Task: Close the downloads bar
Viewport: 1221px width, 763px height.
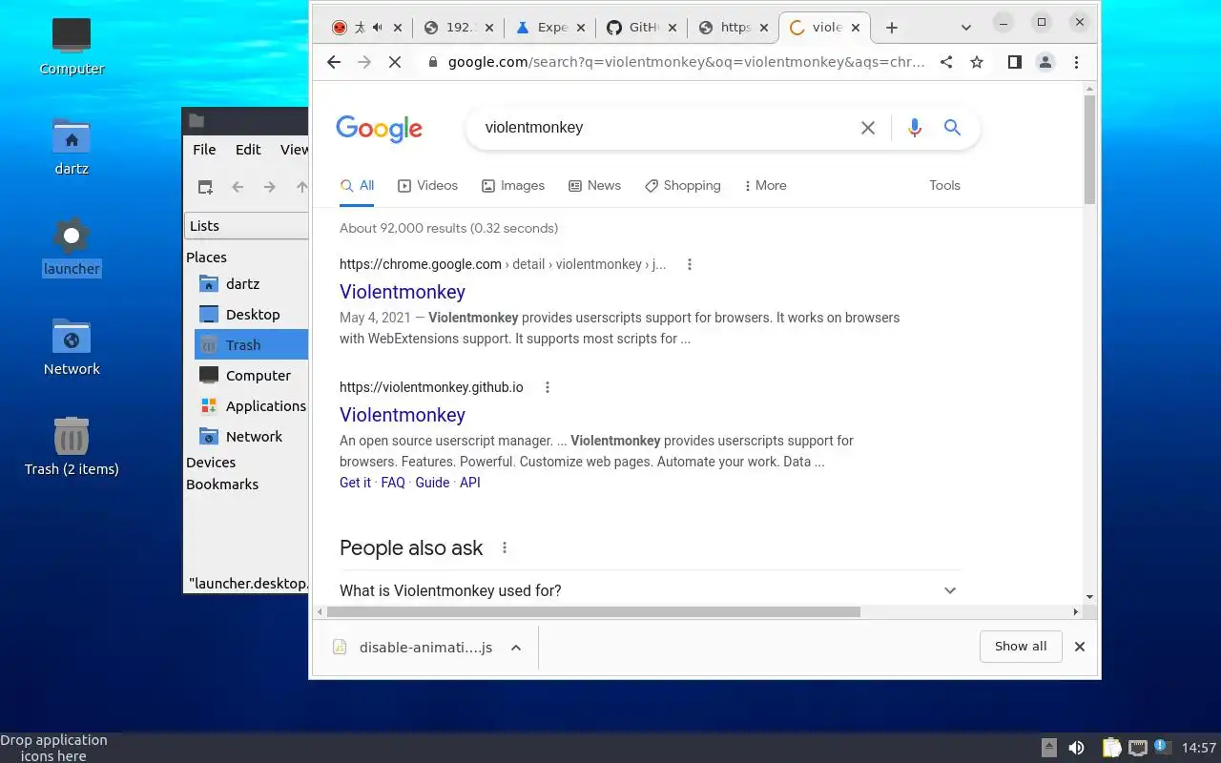Action: tap(1080, 647)
